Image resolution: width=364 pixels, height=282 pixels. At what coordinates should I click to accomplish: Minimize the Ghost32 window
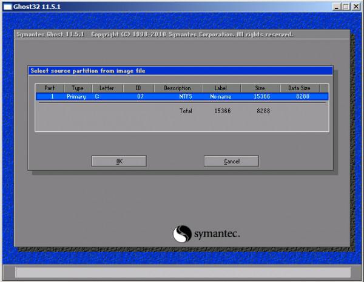coord(336,6)
